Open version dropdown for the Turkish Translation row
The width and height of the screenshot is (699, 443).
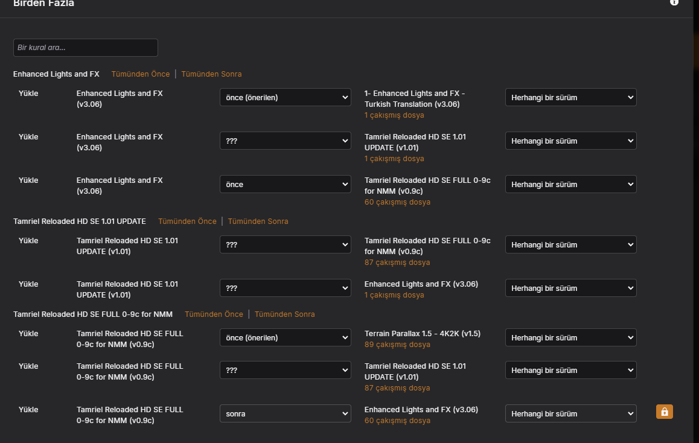[570, 97]
